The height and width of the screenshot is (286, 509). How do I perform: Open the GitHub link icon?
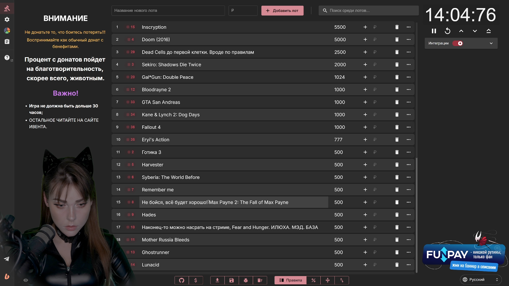coord(182,280)
